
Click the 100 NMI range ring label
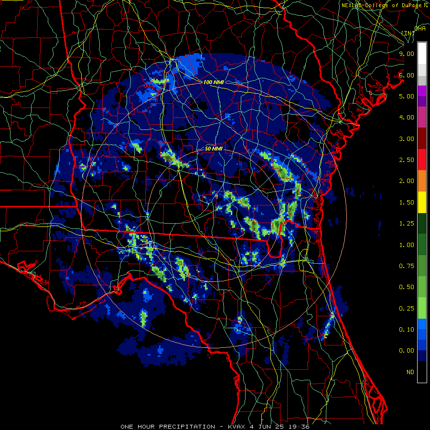pyautogui.click(x=214, y=82)
